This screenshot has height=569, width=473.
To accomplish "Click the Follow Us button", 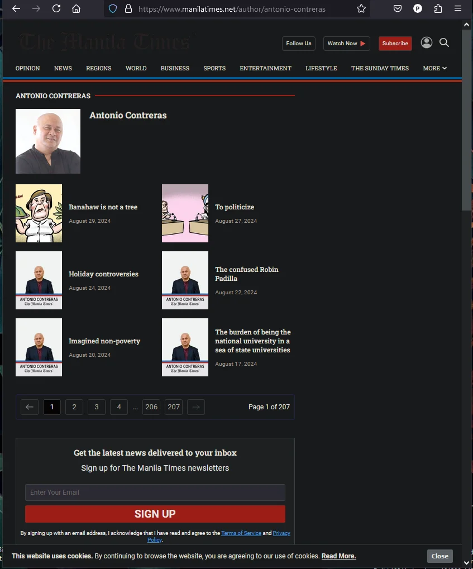I will coord(299,44).
